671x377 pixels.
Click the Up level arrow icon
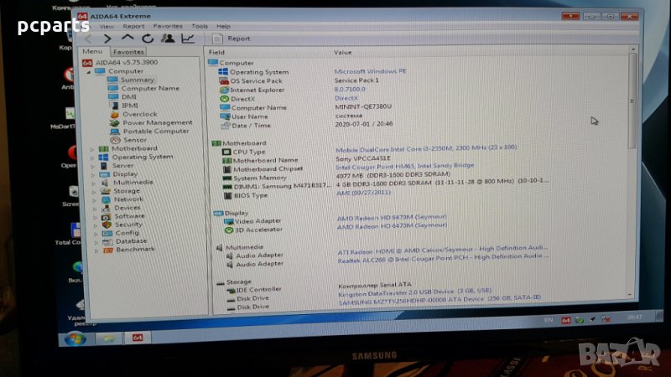point(127,38)
